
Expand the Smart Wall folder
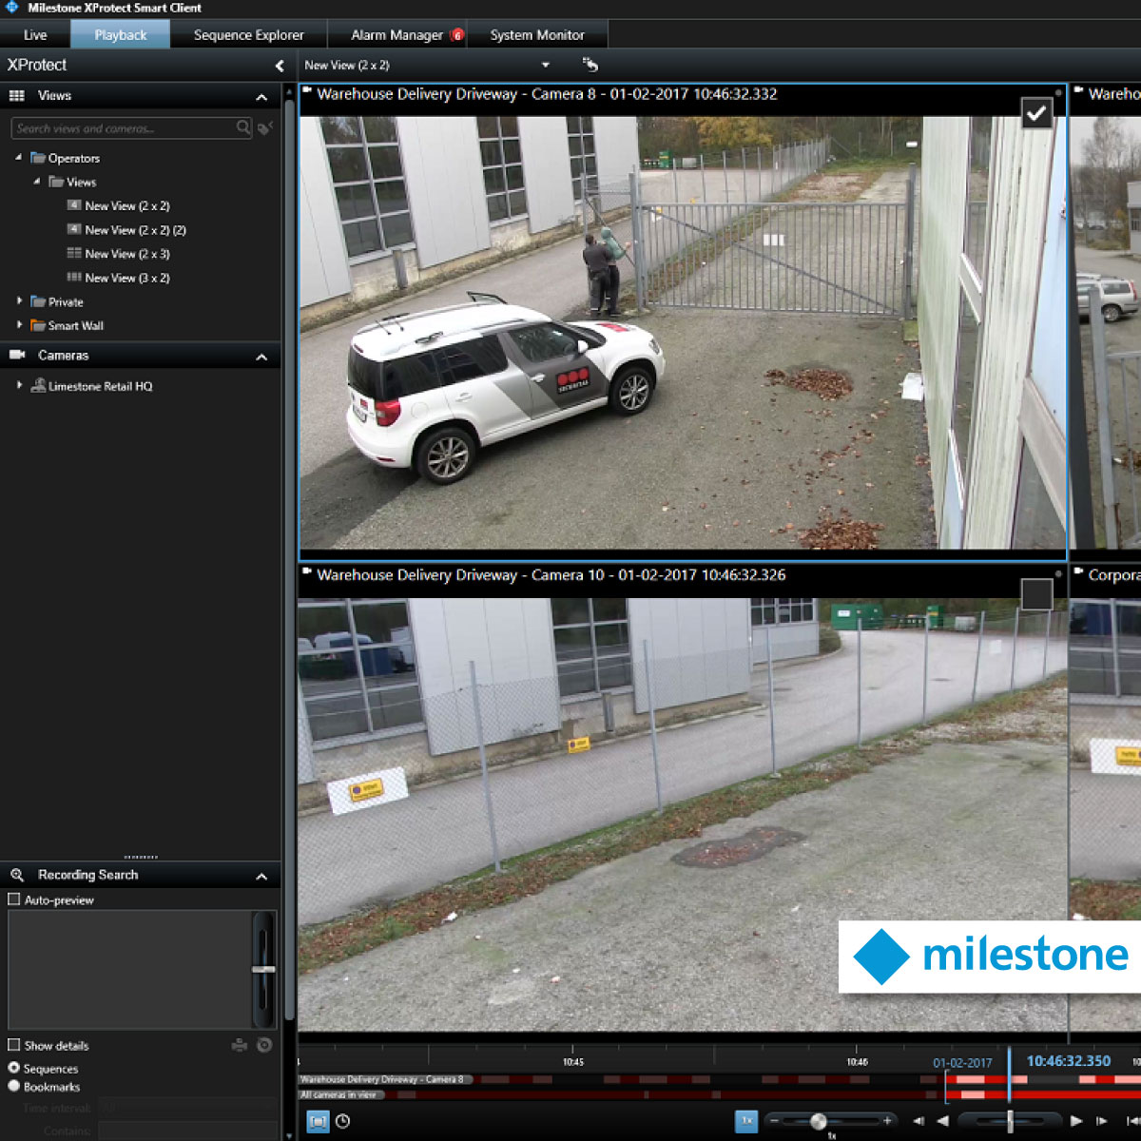(19, 325)
